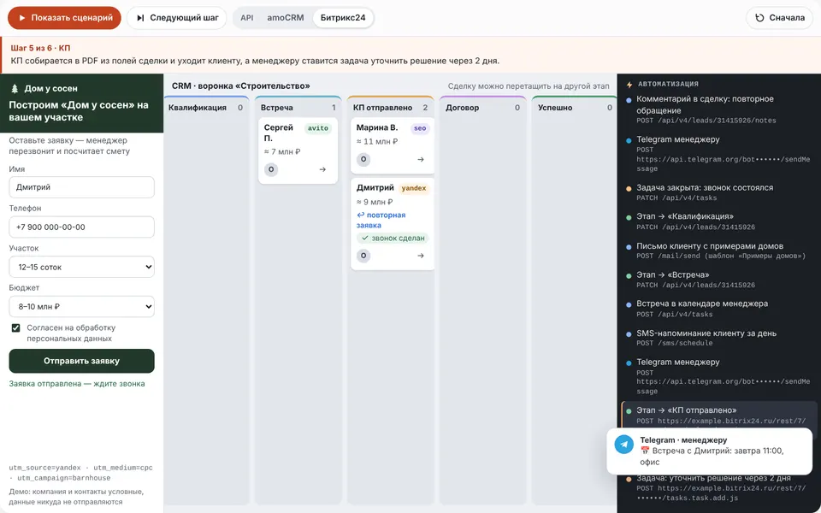Click the Показать сценарий play button

(x=64, y=18)
